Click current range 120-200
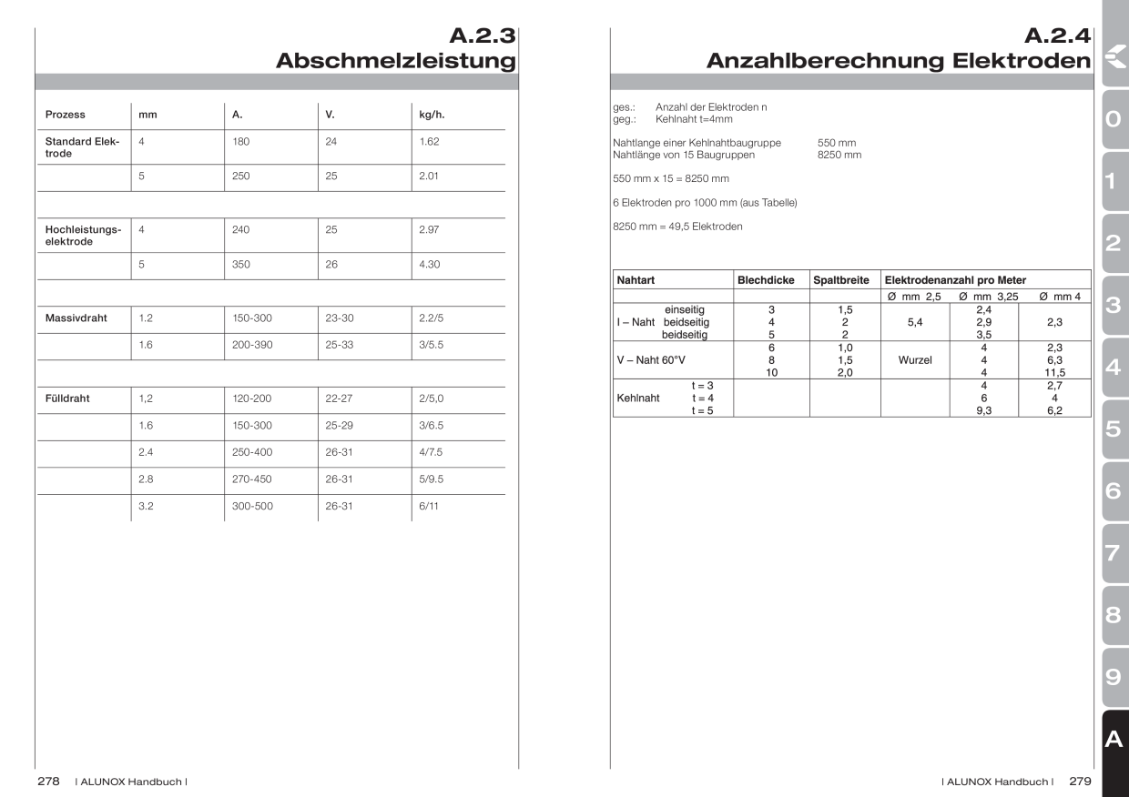This screenshot has height=797, width=1129. point(252,398)
